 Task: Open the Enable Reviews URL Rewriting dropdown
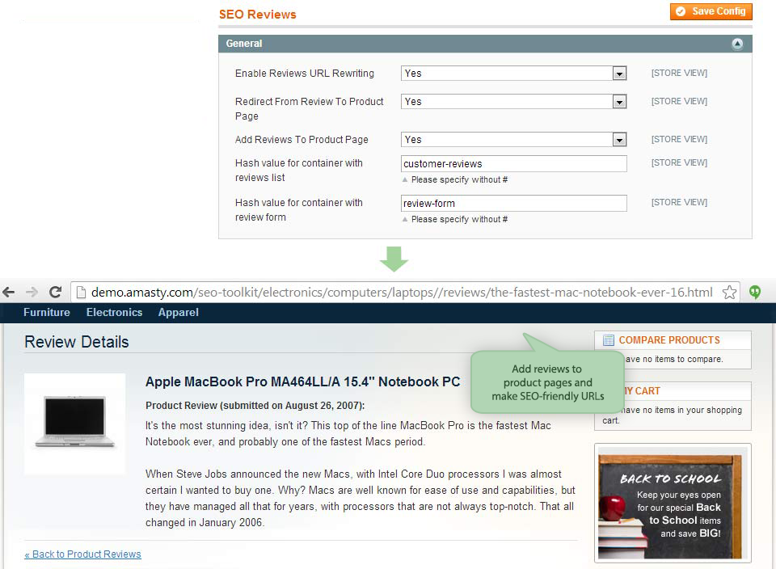[514, 74]
